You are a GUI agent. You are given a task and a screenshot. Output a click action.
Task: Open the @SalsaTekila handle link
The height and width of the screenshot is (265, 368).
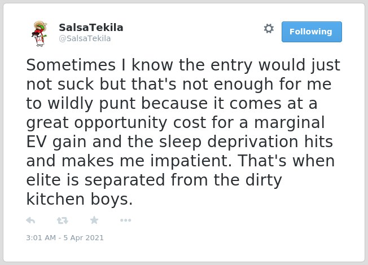85,38
